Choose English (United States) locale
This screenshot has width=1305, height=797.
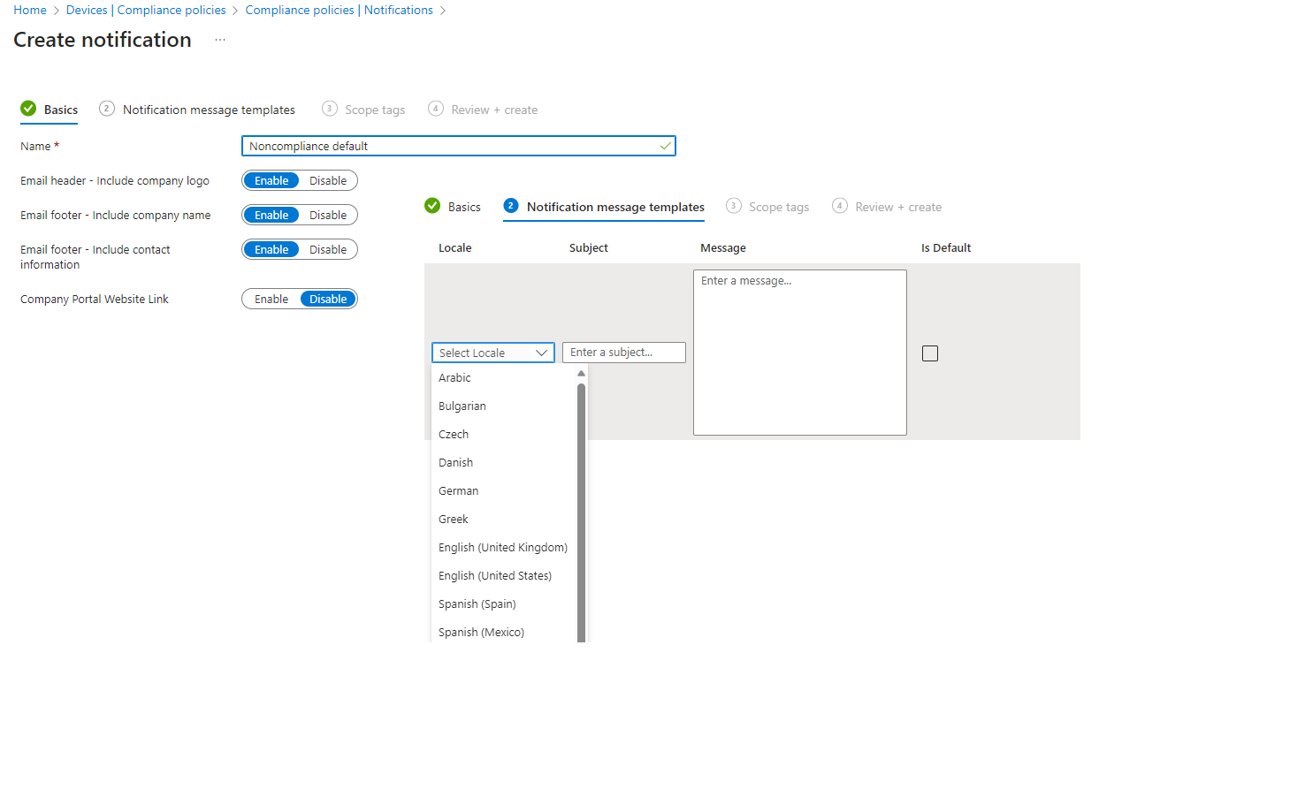click(504, 575)
